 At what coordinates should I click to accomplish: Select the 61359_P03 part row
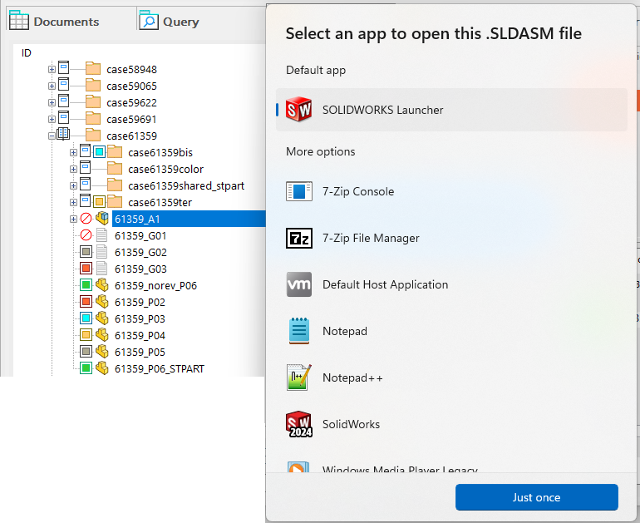click(140, 318)
